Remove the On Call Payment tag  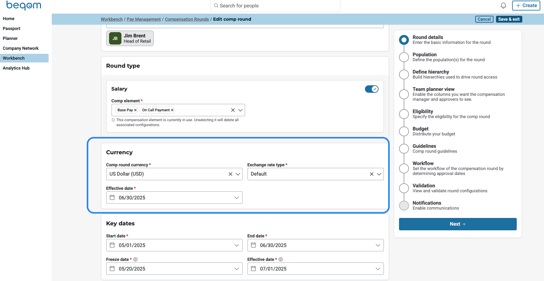pos(172,110)
